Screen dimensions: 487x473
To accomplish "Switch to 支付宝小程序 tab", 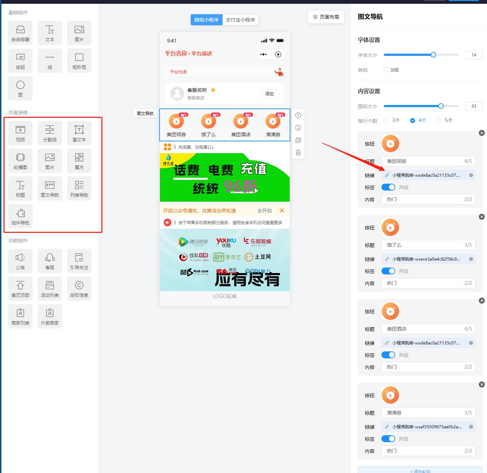I will click(x=241, y=20).
